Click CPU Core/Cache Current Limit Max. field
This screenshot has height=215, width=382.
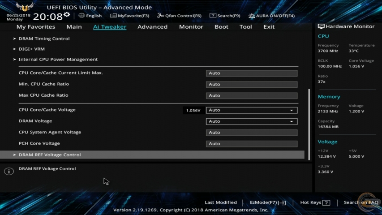(252, 73)
